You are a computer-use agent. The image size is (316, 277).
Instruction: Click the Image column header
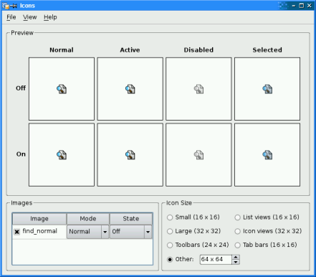coord(39,219)
